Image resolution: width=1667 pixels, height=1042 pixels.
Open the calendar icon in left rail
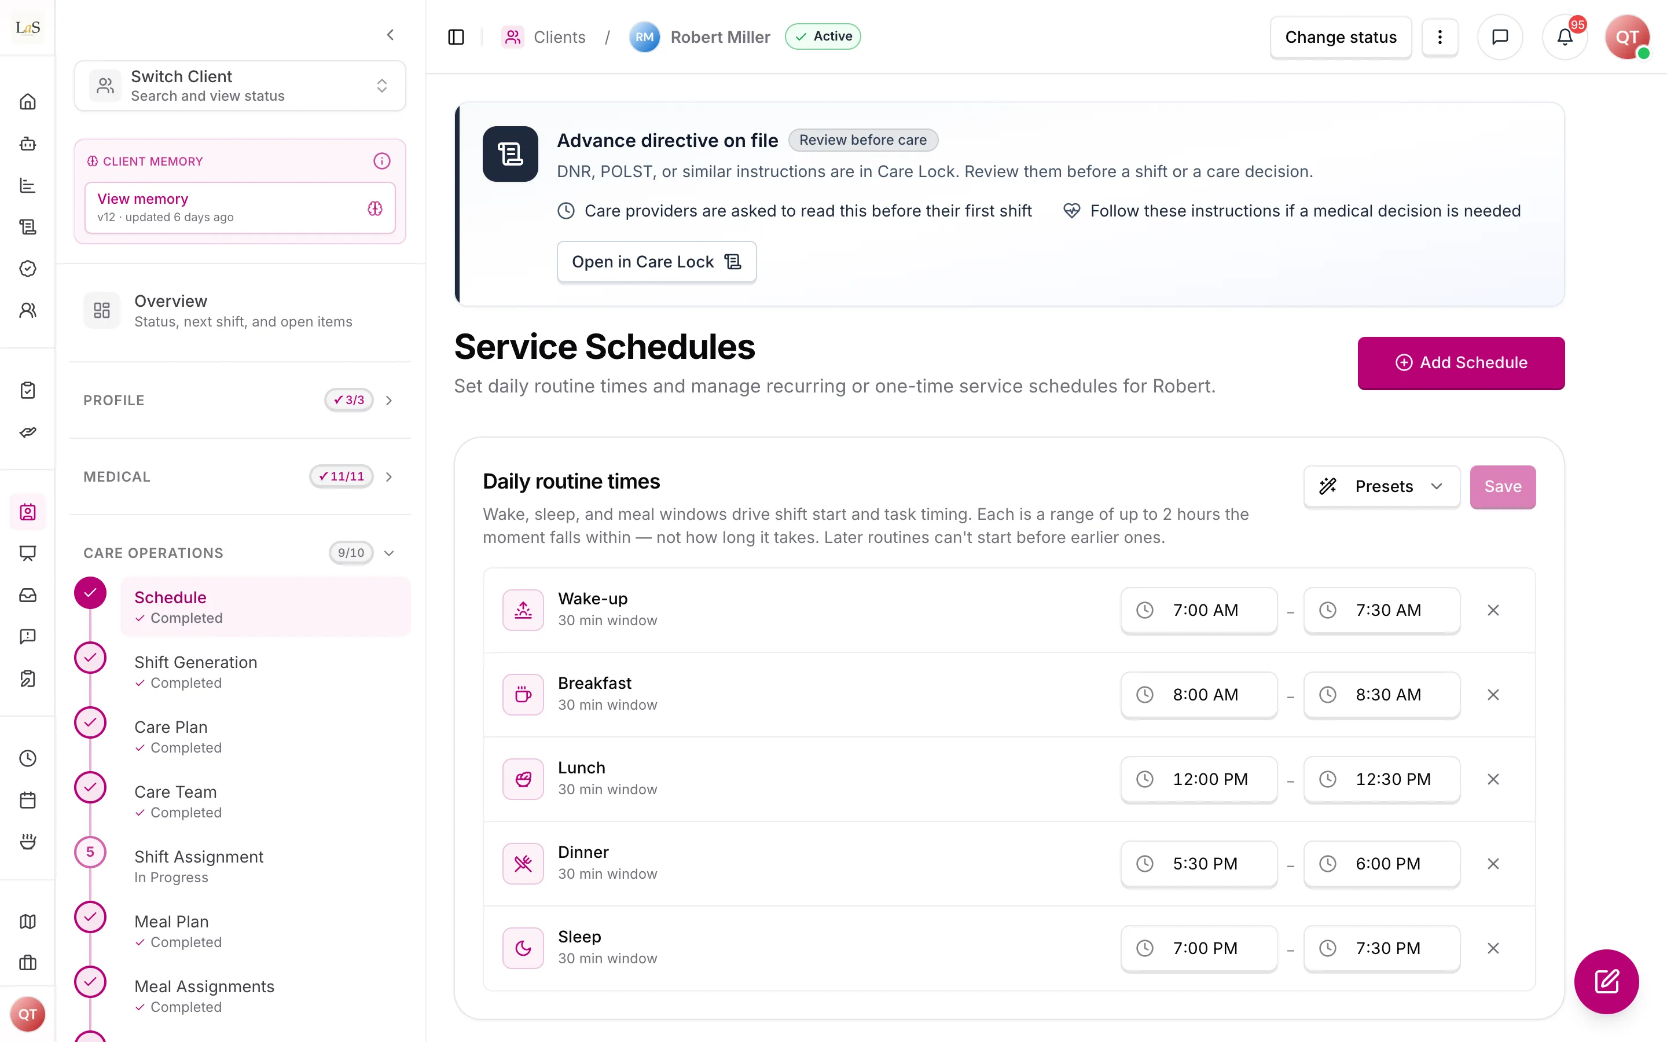[x=28, y=800]
